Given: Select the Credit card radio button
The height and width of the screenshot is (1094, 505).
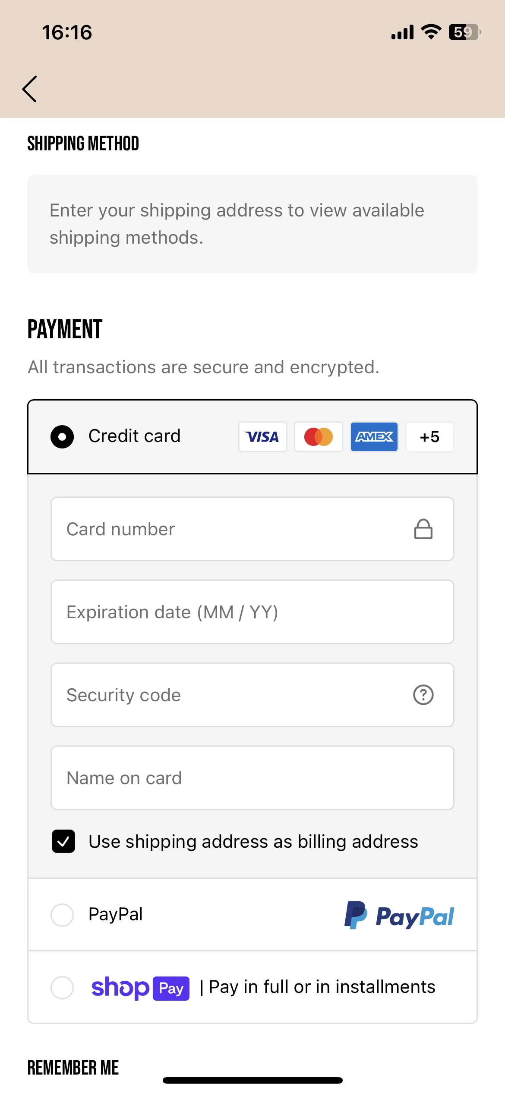Looking at the screenshot, I should (62, 437).
